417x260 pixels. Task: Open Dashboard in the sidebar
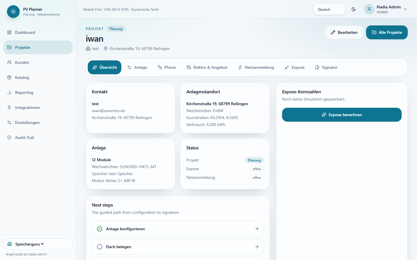tap(38, 32)
